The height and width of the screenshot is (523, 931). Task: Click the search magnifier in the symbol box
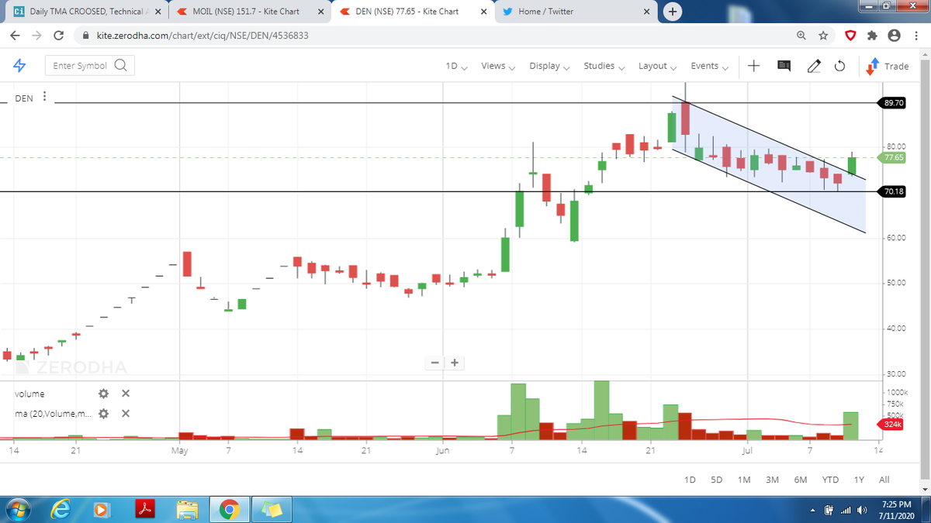[x=121, y=65]
